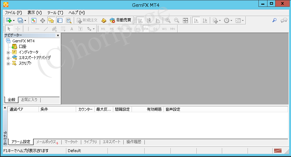Click the arrows objects tool icon
This screenshot has width=291, height=157.
click(89, 29)
